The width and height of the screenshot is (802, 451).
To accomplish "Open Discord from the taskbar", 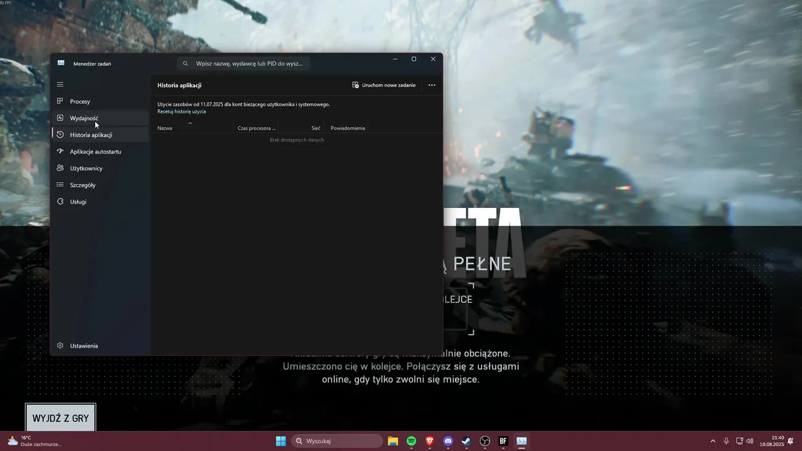I will tap(448, 441).
